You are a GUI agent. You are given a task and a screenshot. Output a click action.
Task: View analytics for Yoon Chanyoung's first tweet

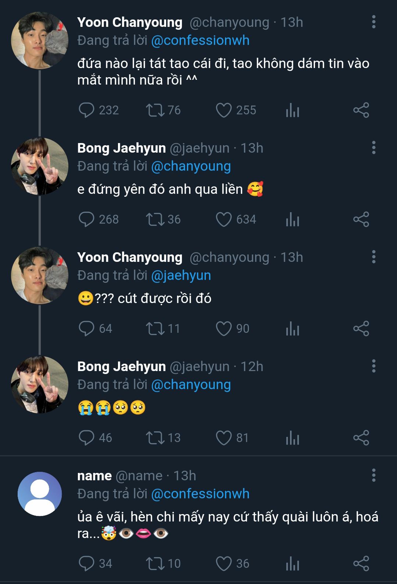[x=293, y=110]
